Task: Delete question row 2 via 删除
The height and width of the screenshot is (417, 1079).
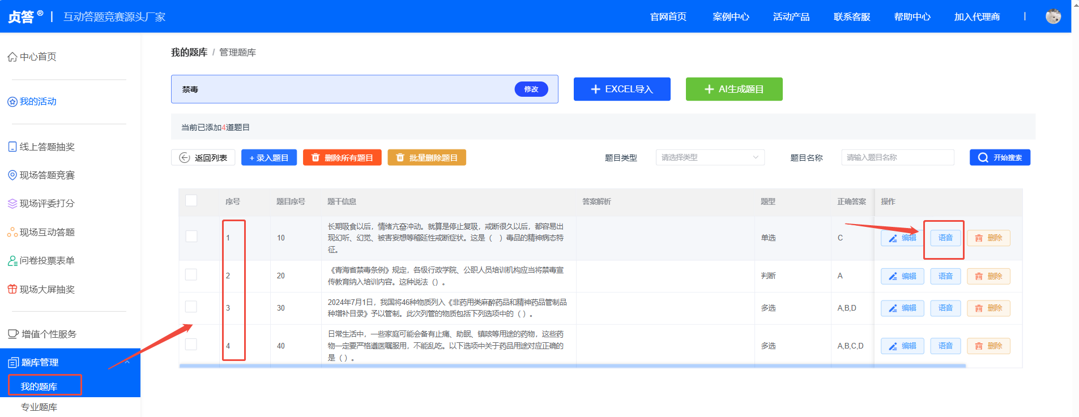Action: click(988, 276)
